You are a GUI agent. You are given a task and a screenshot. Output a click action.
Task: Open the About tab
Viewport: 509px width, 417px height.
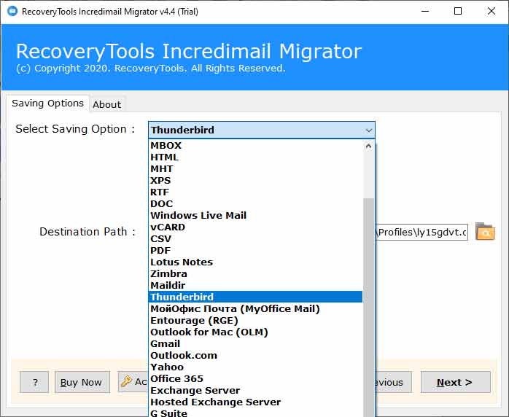click(106, 104)
